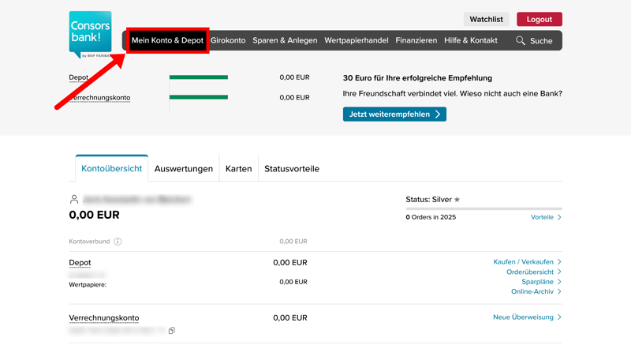Expand Hilfe & Kontakt menu

coord(470,40)
